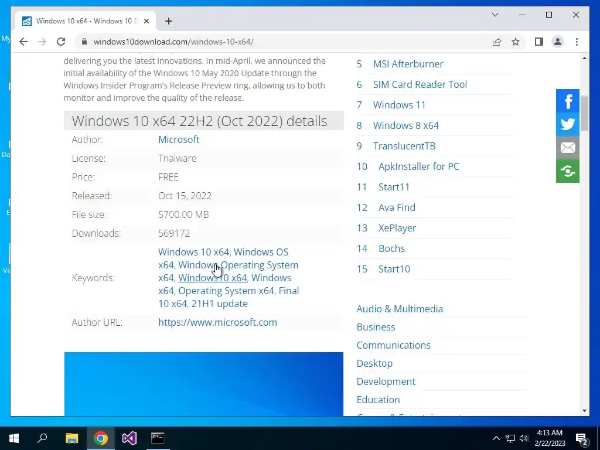Viewport: 600px width, 450px height.
Task: Click the Chrome taskbar icon
Action: (x=101, y=438)
